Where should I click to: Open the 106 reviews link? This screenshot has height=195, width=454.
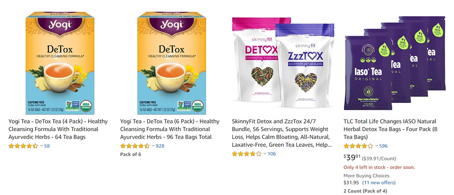pyautogui.click(x=272, y=154)
